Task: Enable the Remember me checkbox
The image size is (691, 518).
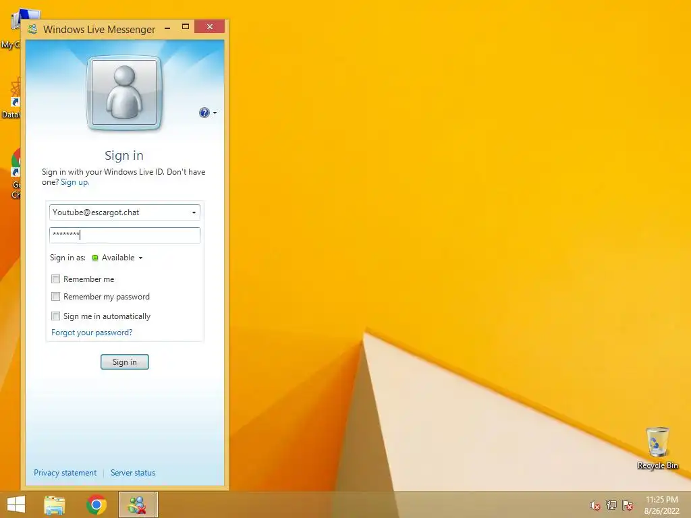Action: click(55, 279)
